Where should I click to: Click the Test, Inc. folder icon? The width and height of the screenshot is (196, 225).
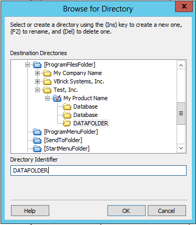pos(47,90)
